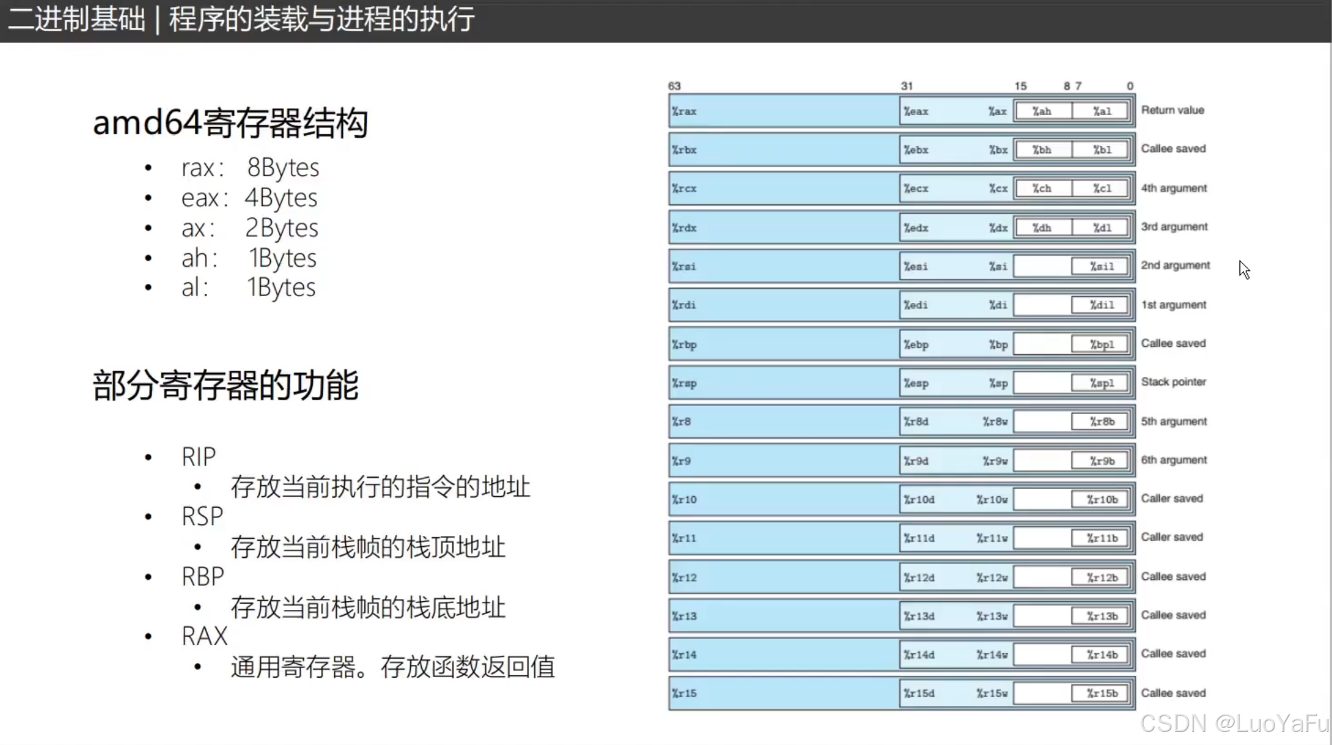Click the RAX bullet item
1332x745 pixels.
pyautogui.click(x=204, y=635)
